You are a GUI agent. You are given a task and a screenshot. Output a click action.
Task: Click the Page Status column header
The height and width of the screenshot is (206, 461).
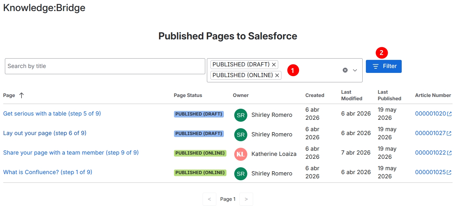[188, 95]
